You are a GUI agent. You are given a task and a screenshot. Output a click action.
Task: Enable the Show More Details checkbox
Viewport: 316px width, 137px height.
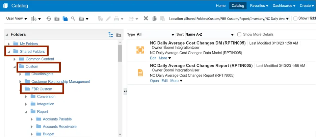(x=239, y=34)
